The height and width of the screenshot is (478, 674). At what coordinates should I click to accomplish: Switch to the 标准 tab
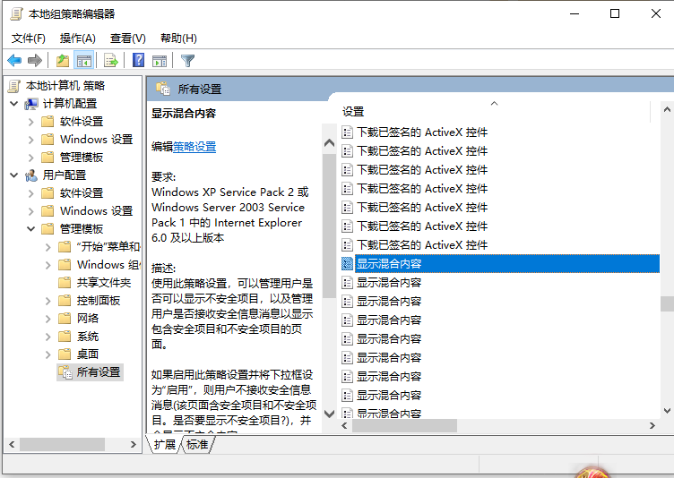coord(197,444)
